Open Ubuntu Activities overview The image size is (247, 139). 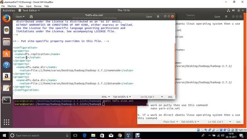point(9,10)
